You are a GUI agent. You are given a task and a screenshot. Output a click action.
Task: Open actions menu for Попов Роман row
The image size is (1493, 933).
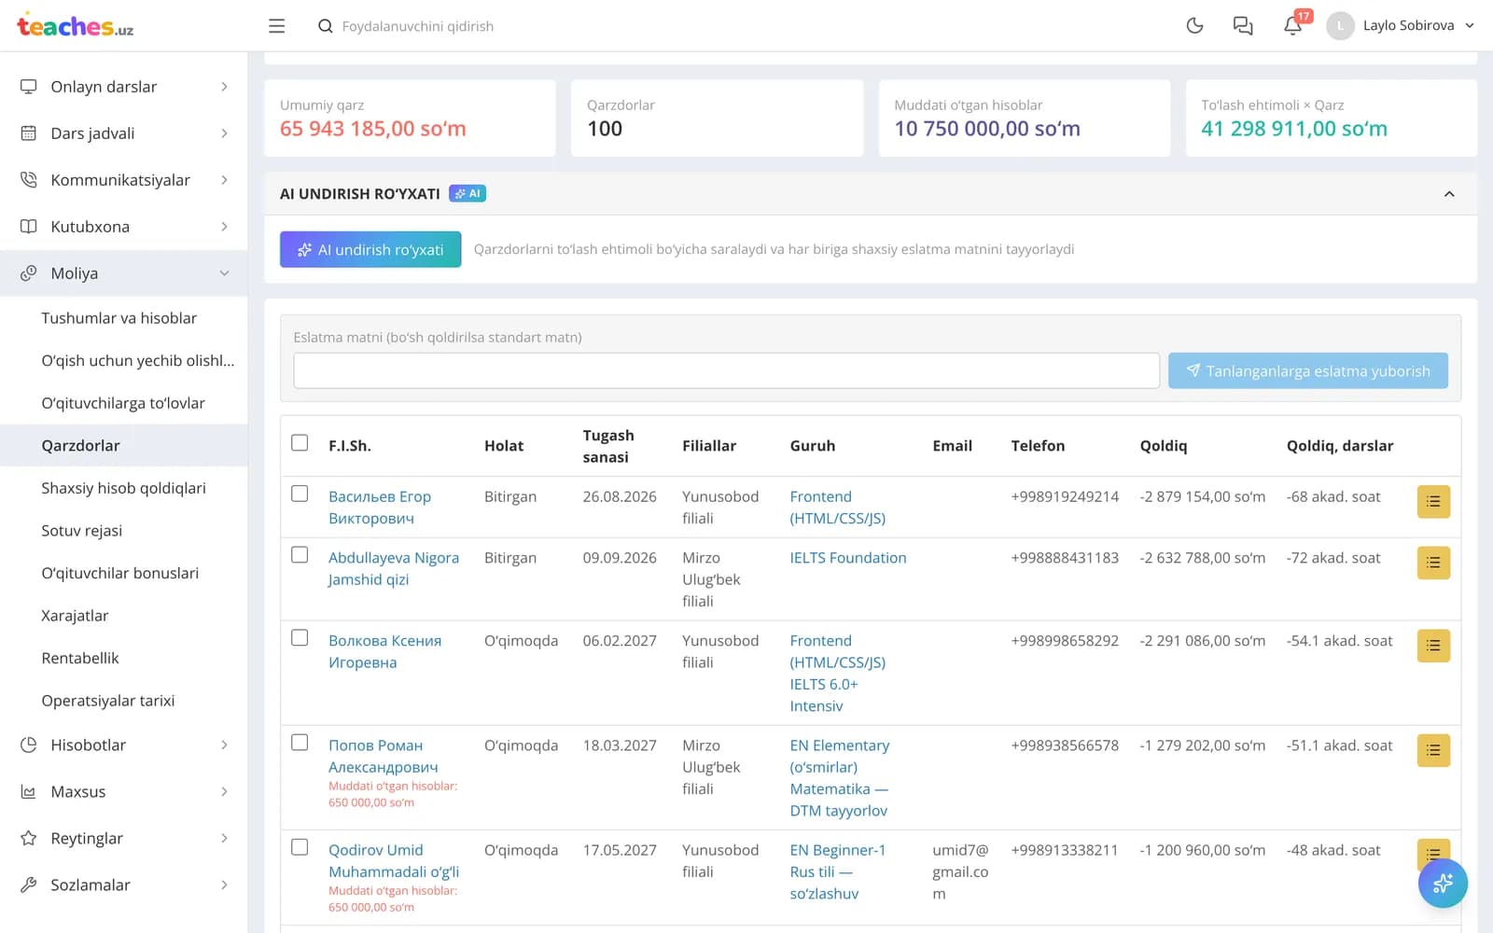tap(1433, 750)
